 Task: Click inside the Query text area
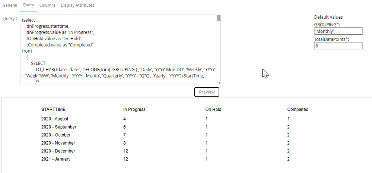(x=119, y=48)
